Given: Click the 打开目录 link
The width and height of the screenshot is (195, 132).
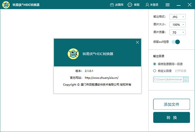Looking at the screenshot, I should (x=181, y=71).
